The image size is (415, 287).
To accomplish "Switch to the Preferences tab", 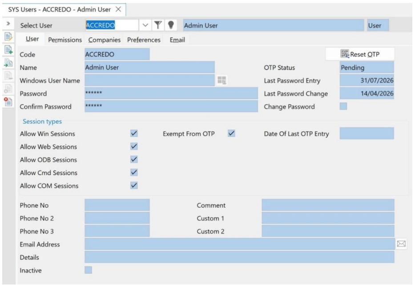I will click(144, 40).
